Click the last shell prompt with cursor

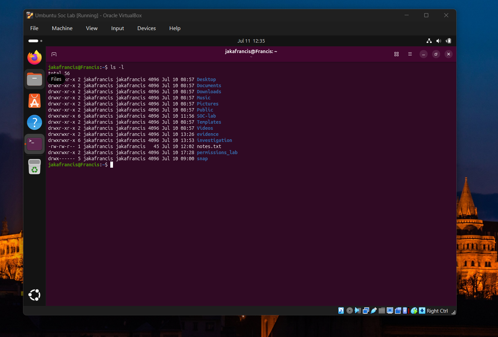(81, 165)
